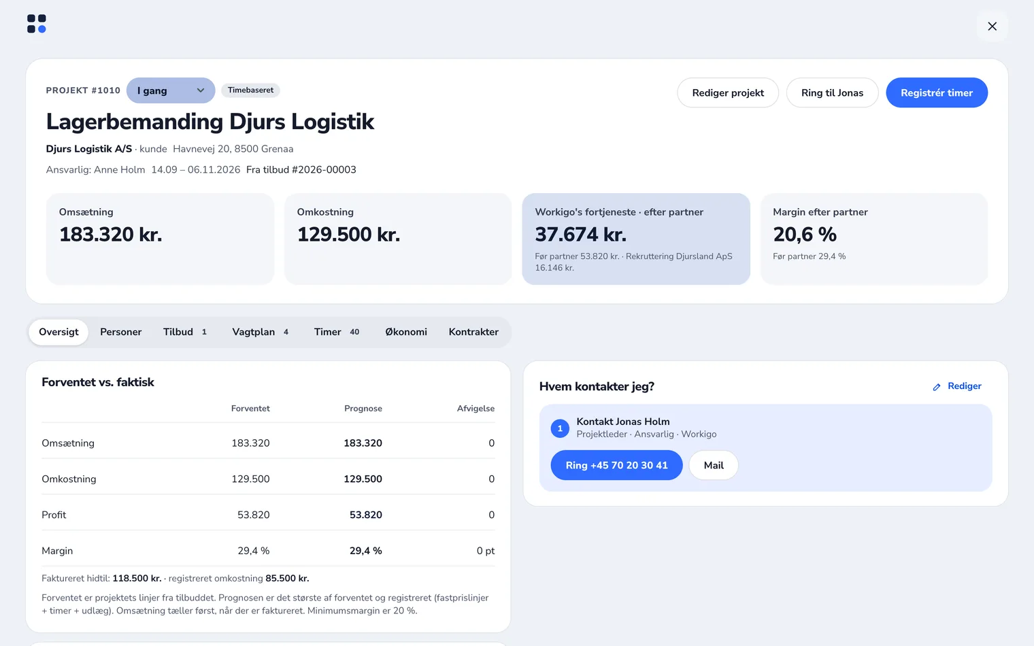Select the Vagtplan tab
This screenshot has height=646, width=1034.
click(x=261, y=332)
